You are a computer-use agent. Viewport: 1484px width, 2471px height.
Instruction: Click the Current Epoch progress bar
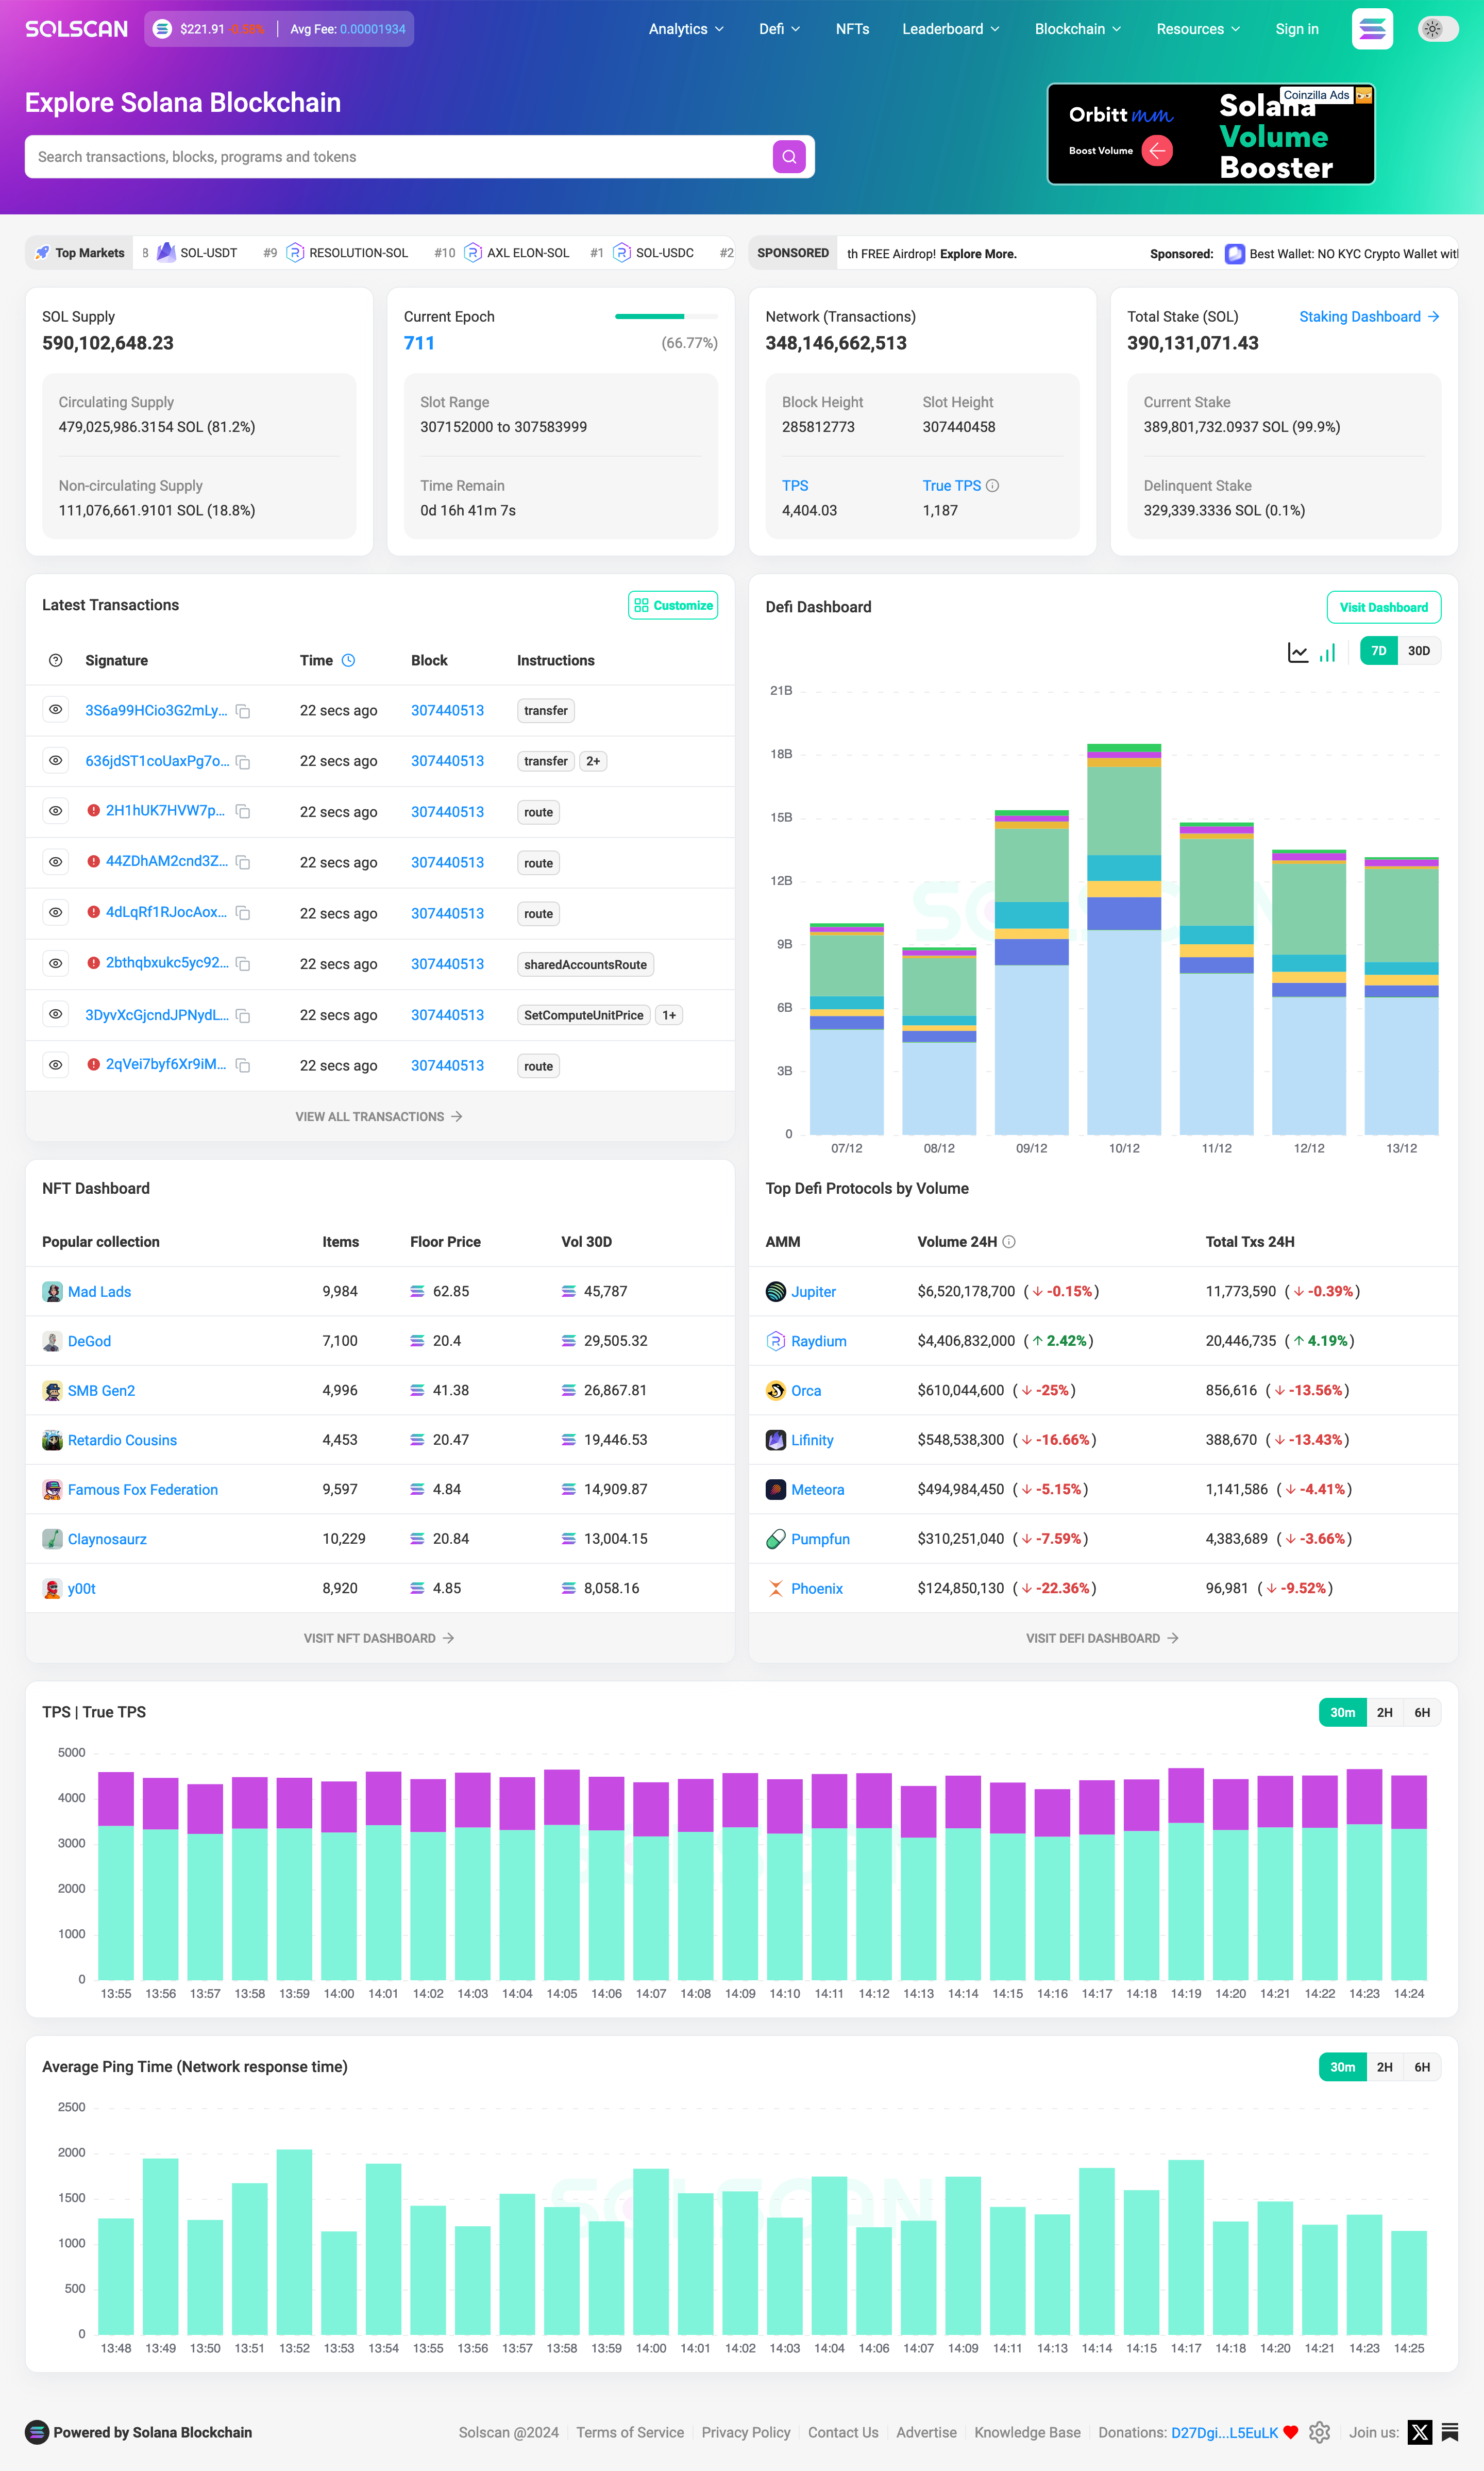point(666,317)
